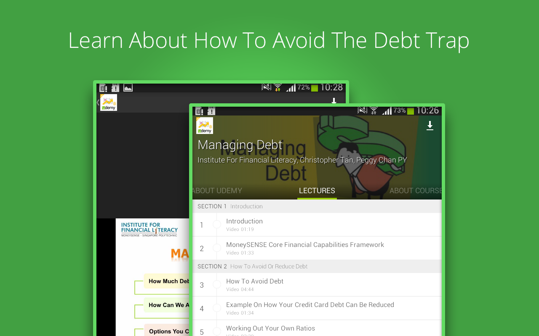Tap SECTION 2 How To Avoid Or Reduce Debt header

(x=317, y=266)
